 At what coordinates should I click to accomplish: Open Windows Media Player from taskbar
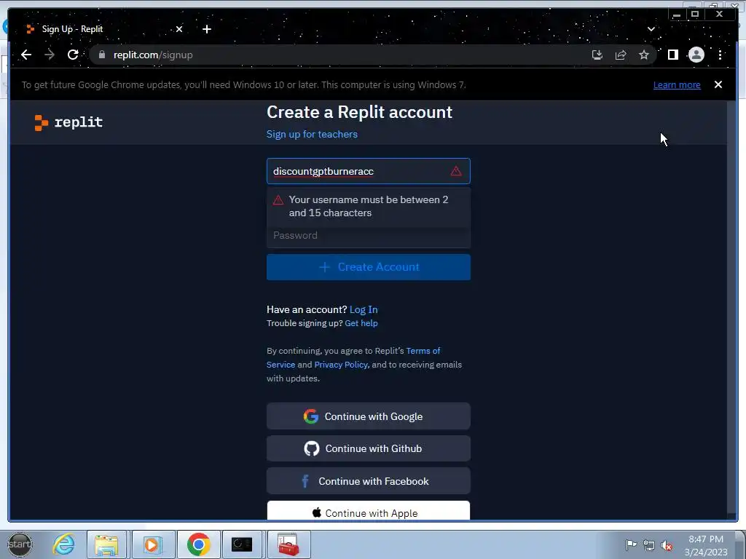(153, 544)
